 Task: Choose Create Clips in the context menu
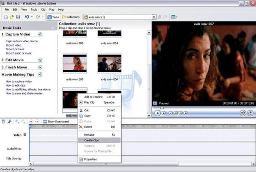tap(99, 140)
